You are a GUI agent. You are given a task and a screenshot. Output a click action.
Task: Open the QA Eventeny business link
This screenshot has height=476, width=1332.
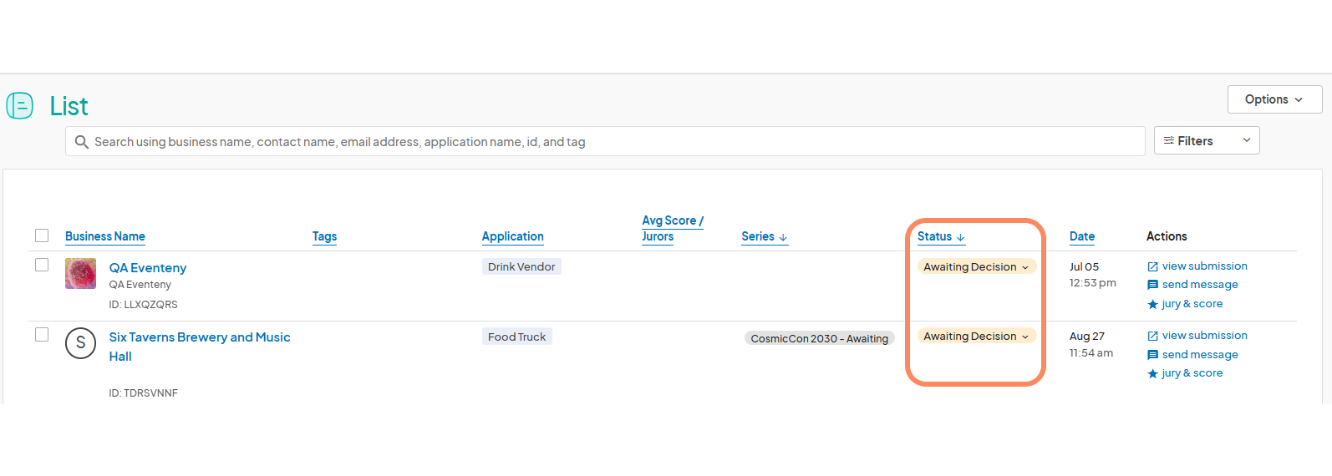pos(148,268)
